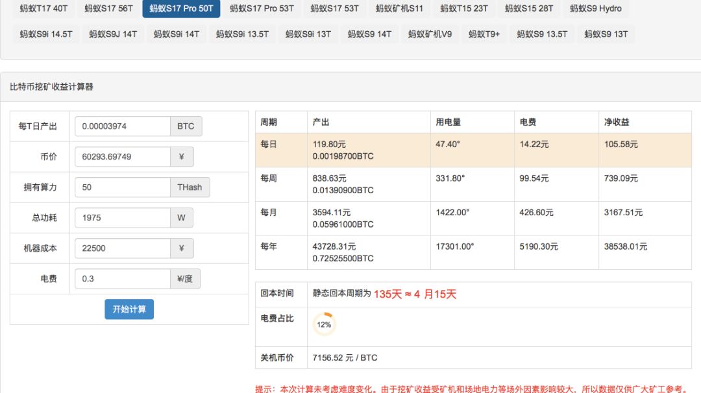Select 蚂蚁S9J 14T miner tab
Image resolution: width=701 pixels, height=393 pixels.
click(113, 34)
